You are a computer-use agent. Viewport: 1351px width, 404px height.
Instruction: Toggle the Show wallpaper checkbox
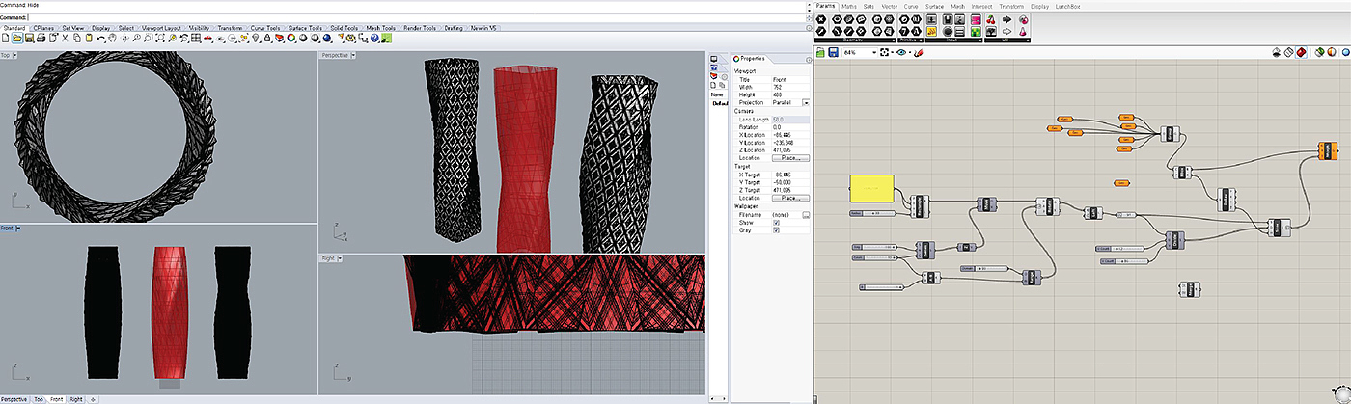coord(776,223)
